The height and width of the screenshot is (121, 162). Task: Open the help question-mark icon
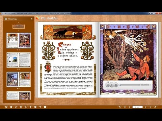(11, 107)
